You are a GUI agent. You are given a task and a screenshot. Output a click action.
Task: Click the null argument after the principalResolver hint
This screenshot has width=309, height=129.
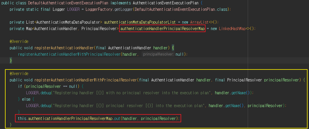point(179,54)
